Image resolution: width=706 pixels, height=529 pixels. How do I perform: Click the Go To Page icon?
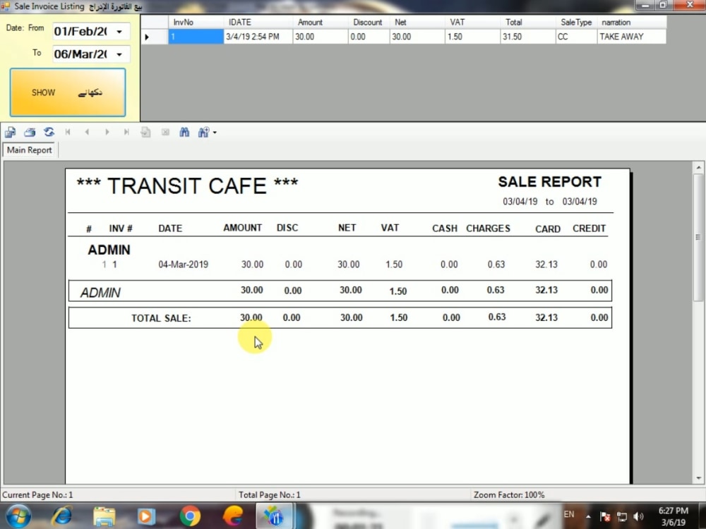tap(145, 132)
